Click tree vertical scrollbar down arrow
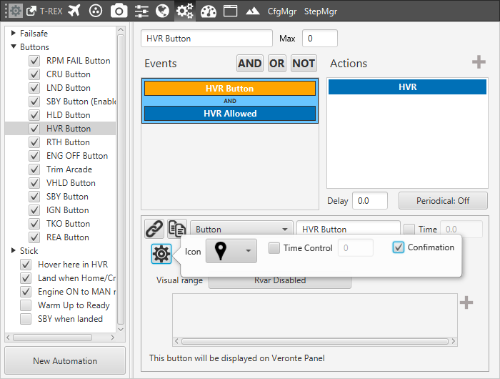Screen dimensions: 500x379 121,329
